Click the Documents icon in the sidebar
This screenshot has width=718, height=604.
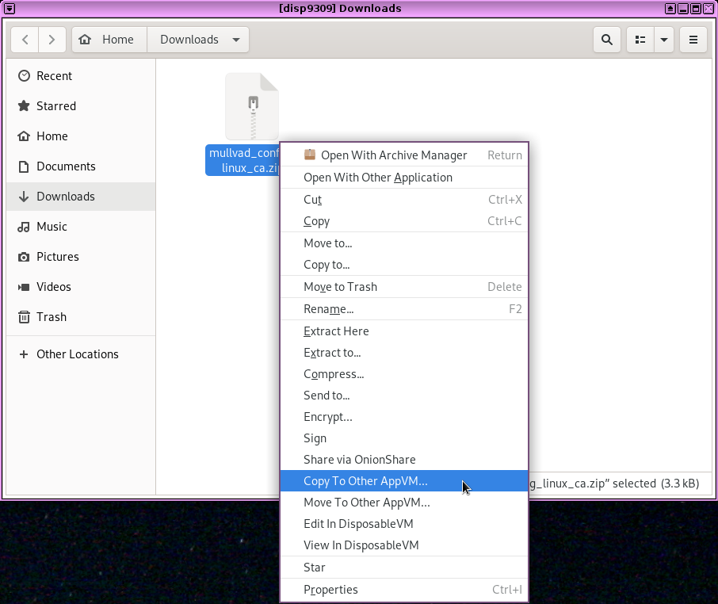tap(24, 166)
